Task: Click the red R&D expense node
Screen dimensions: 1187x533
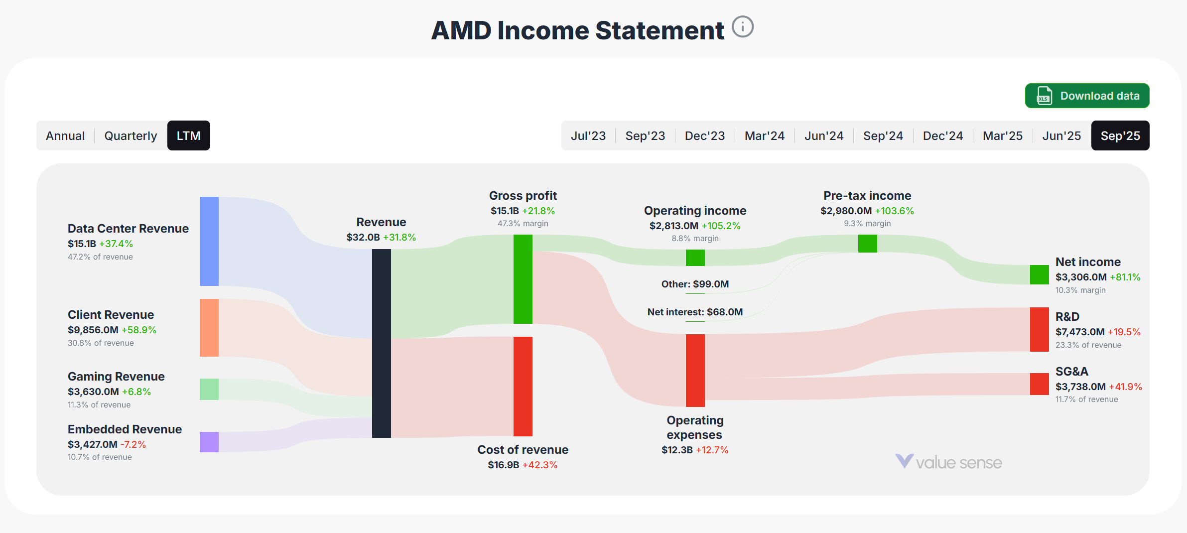Action: [x=1039, y=329]
